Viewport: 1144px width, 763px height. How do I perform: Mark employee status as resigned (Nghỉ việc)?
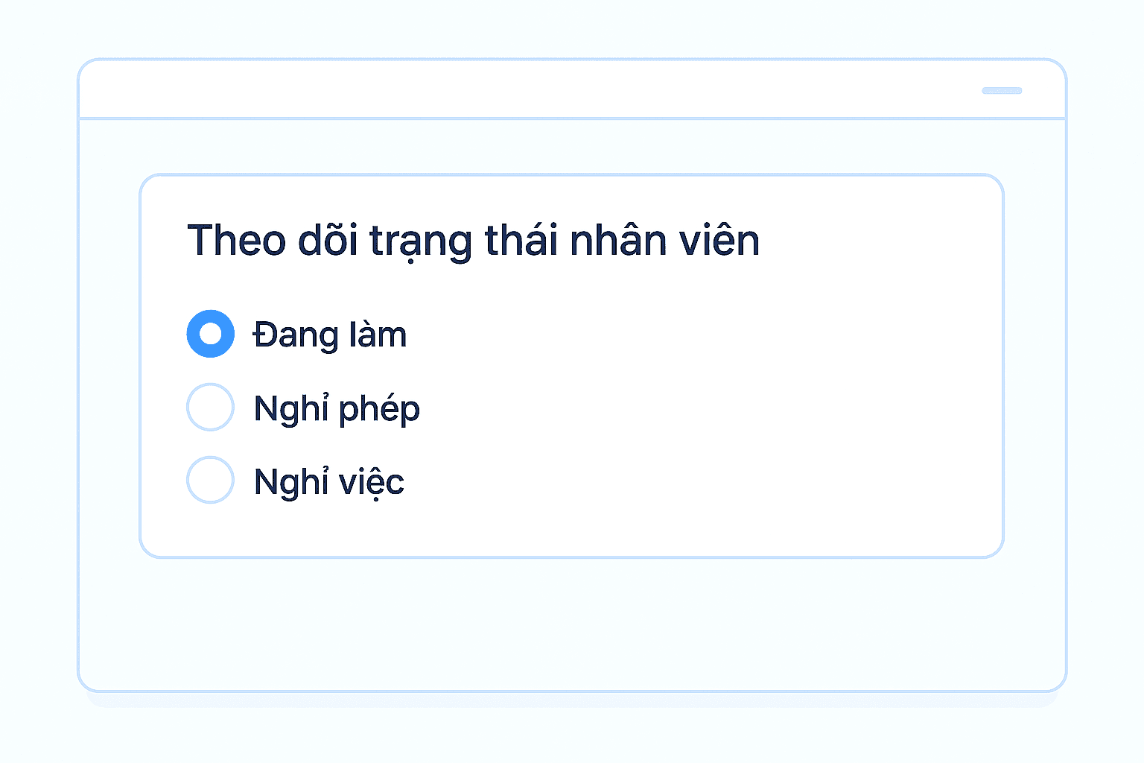[210, 480]
